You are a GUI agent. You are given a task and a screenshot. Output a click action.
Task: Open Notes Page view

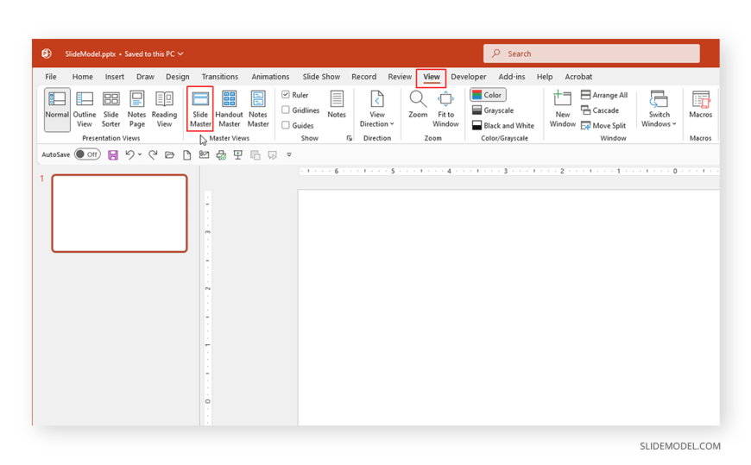pyautogui.click(x=136, y=110)
